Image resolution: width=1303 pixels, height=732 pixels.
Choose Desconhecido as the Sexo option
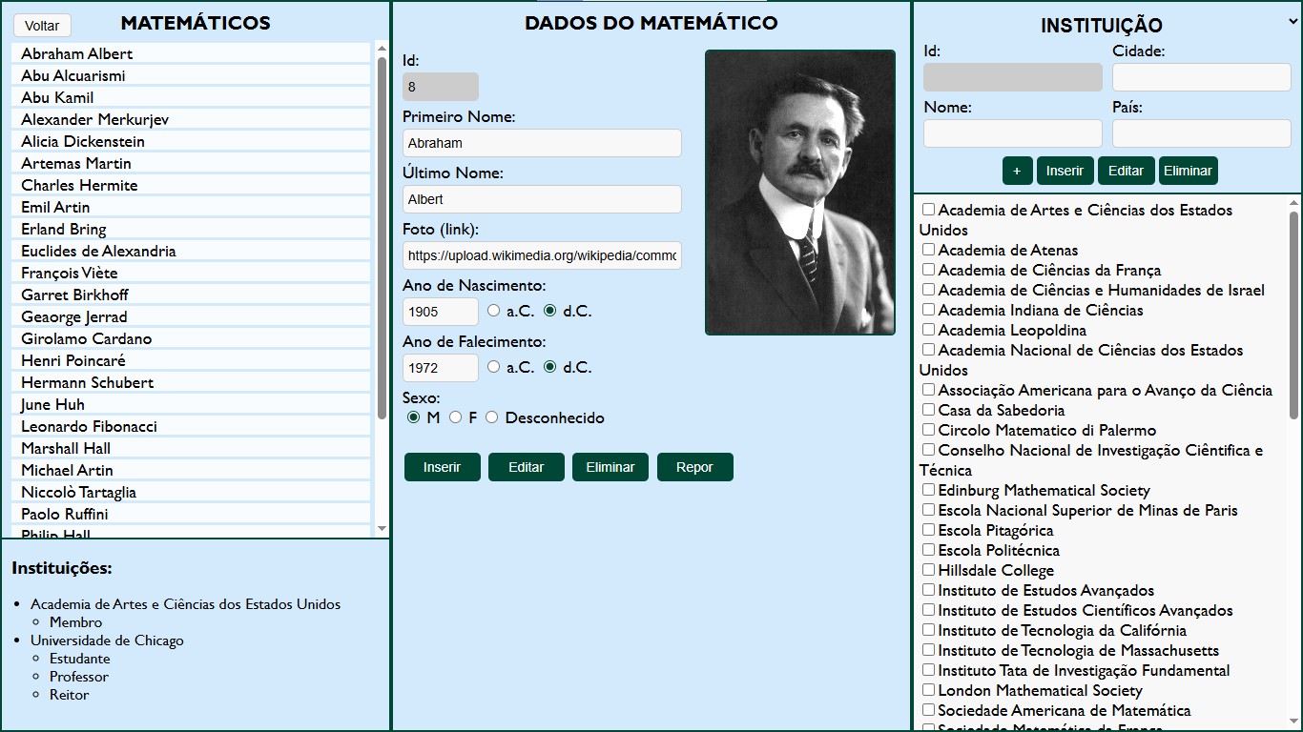[492, 417]
